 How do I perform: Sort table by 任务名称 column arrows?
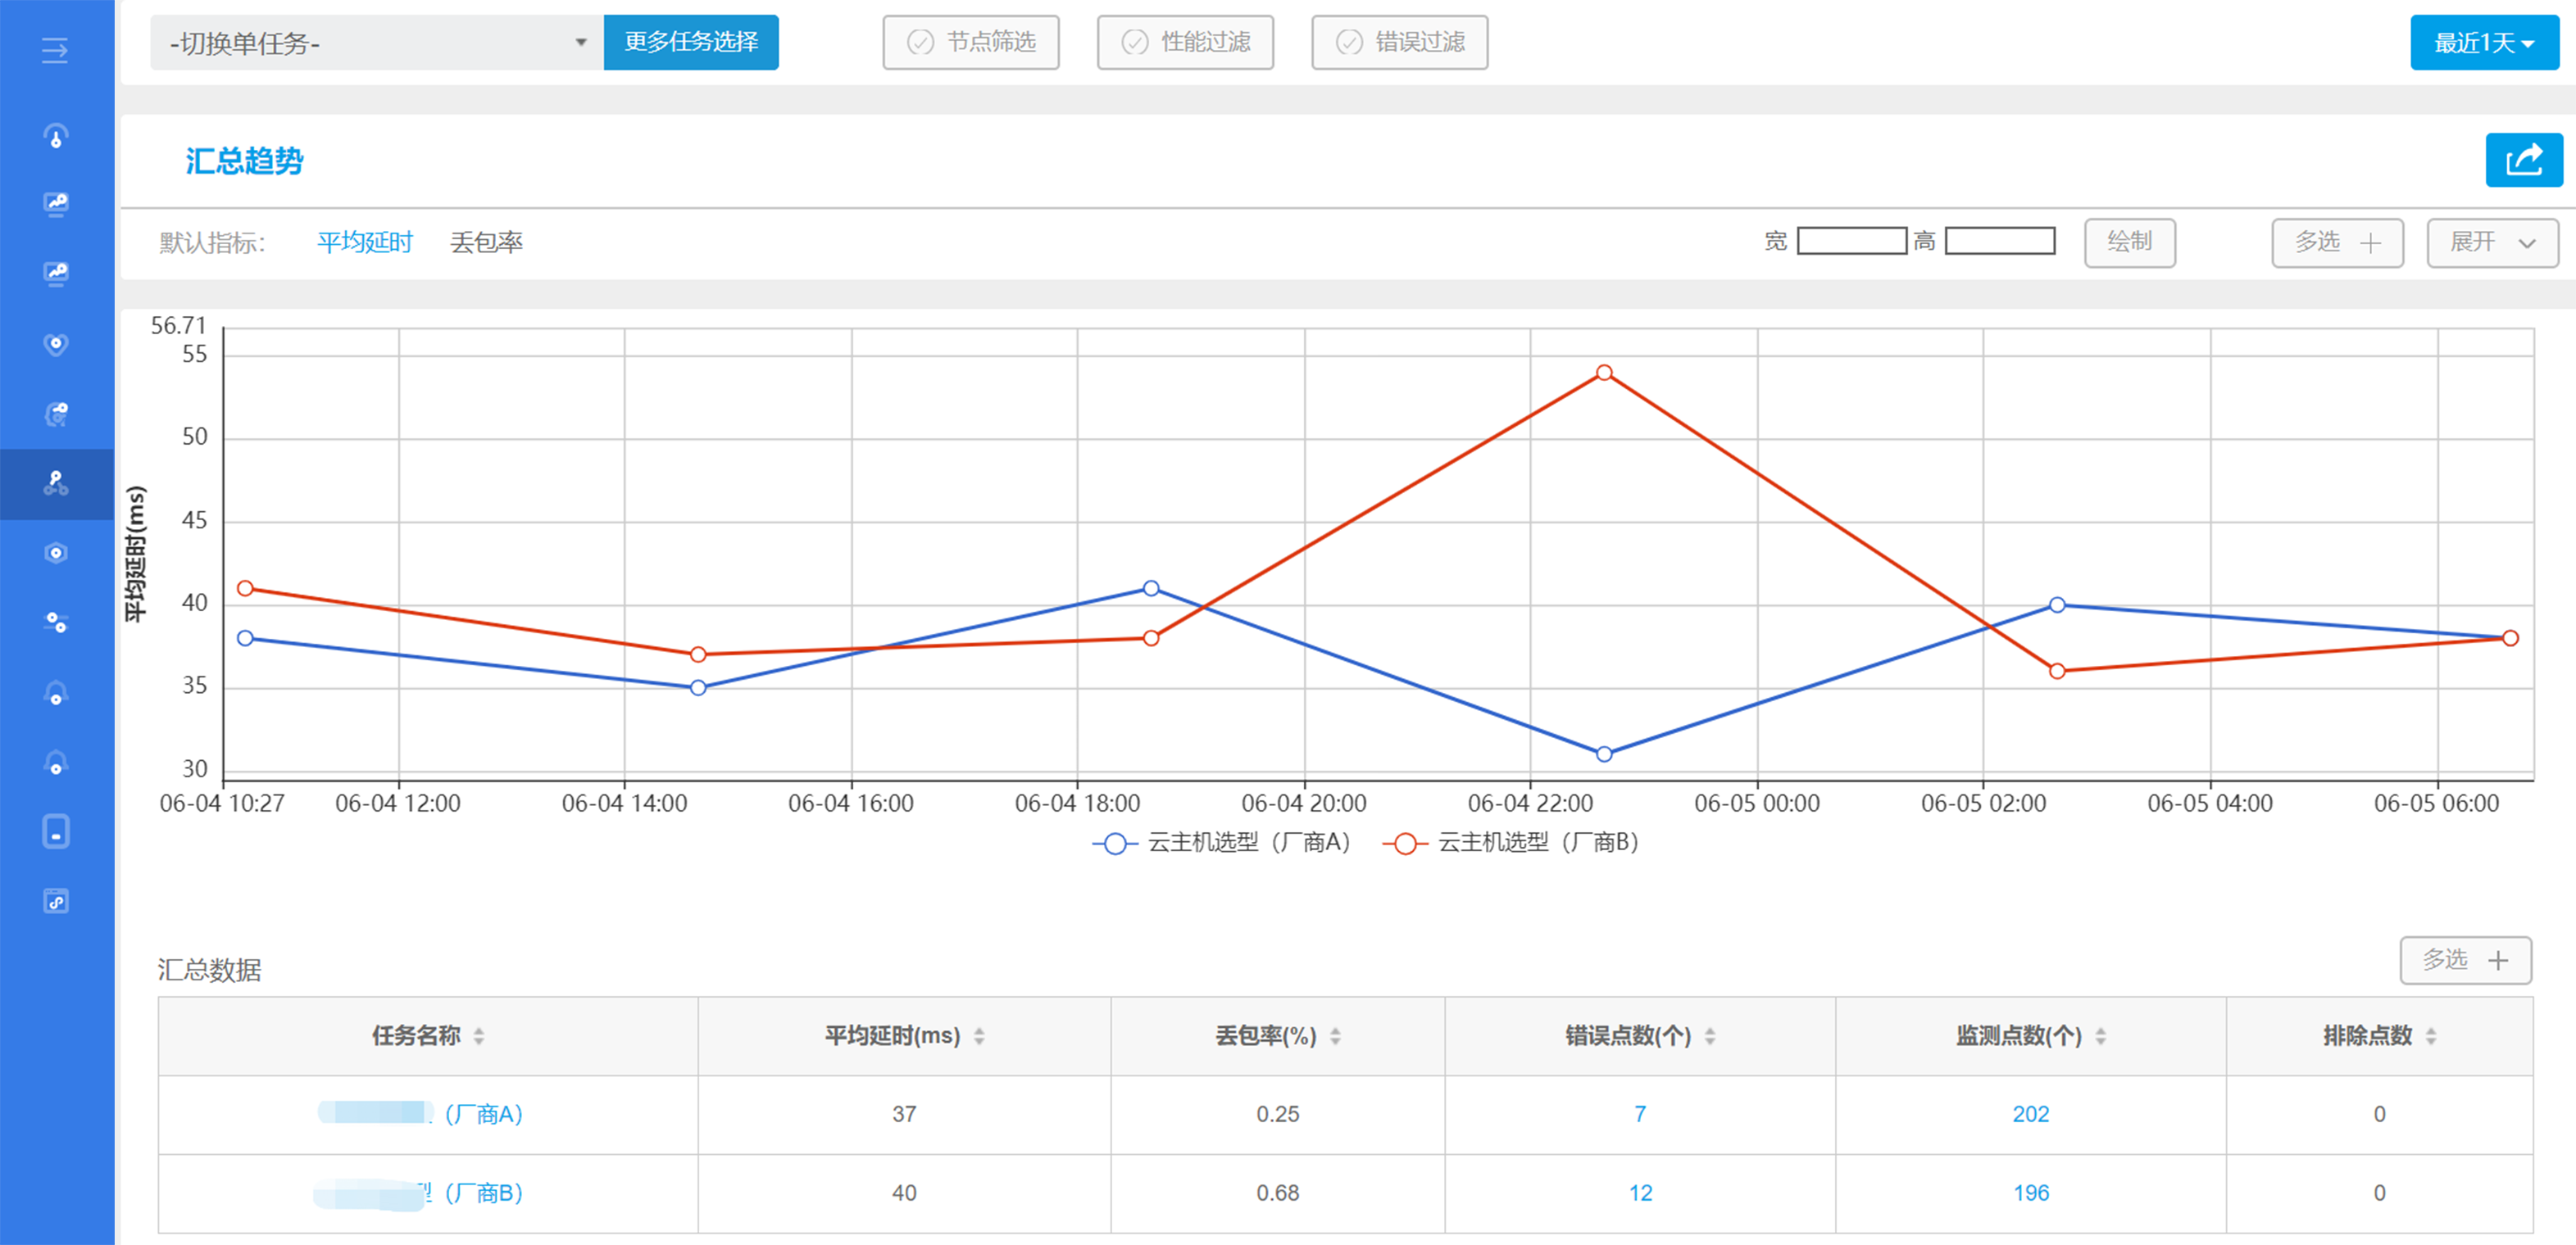tap(479, 1036)
